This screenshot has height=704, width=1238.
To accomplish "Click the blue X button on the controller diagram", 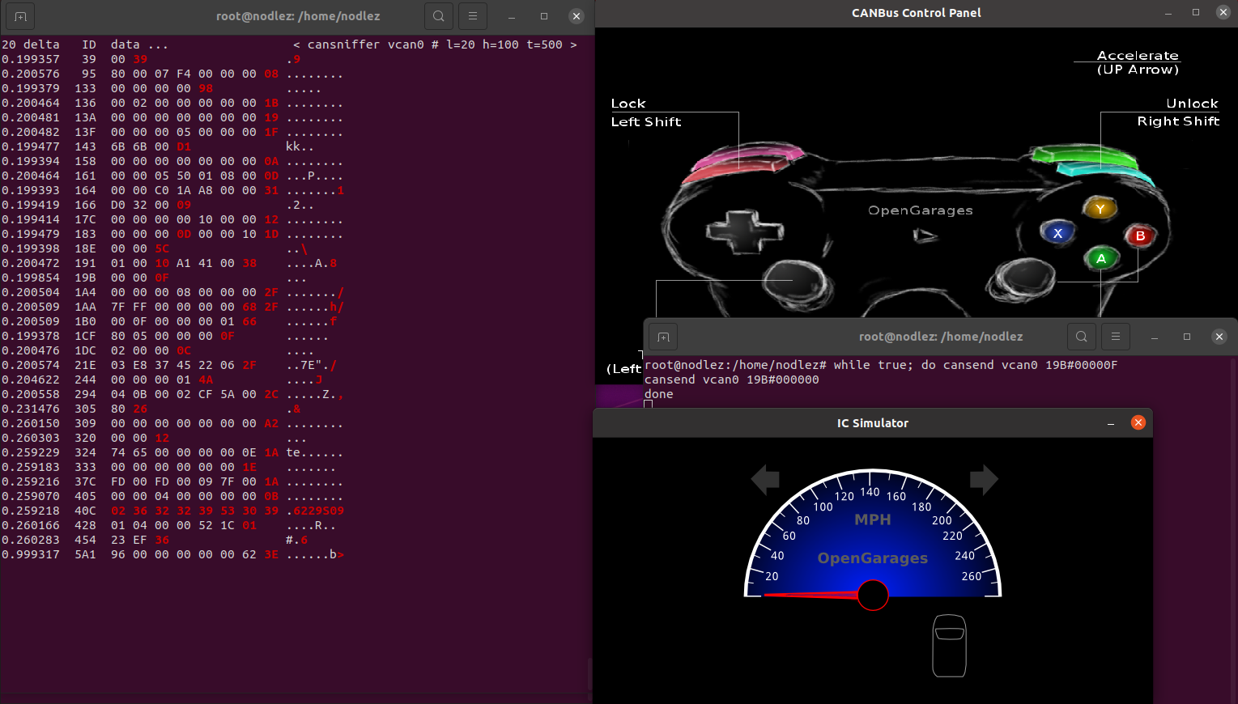I will coord(1058,232).
